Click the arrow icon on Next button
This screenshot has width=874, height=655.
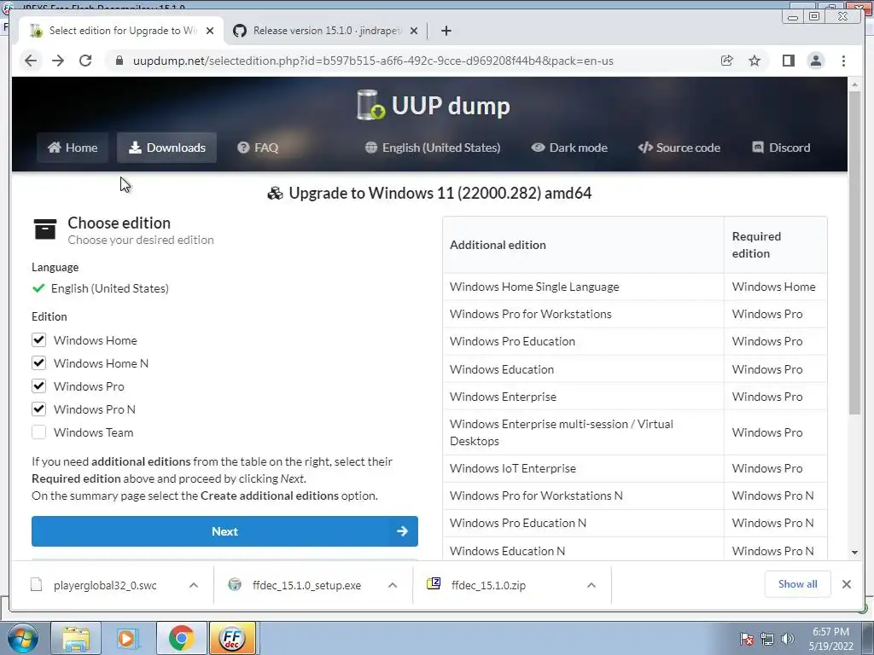point(402,531)
